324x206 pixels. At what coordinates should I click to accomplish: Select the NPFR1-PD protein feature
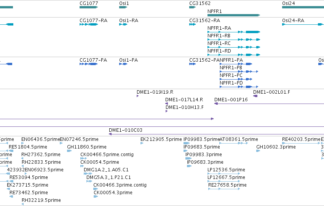tap(239, 87)
